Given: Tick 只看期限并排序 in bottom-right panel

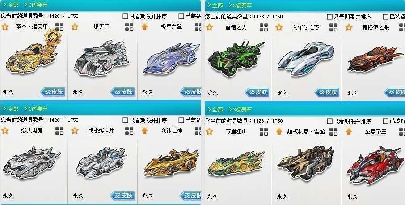Looking at the screenshot, I should [329, 121].
